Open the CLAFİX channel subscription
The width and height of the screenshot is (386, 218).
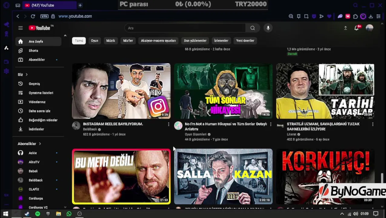(x=38, y=189)
